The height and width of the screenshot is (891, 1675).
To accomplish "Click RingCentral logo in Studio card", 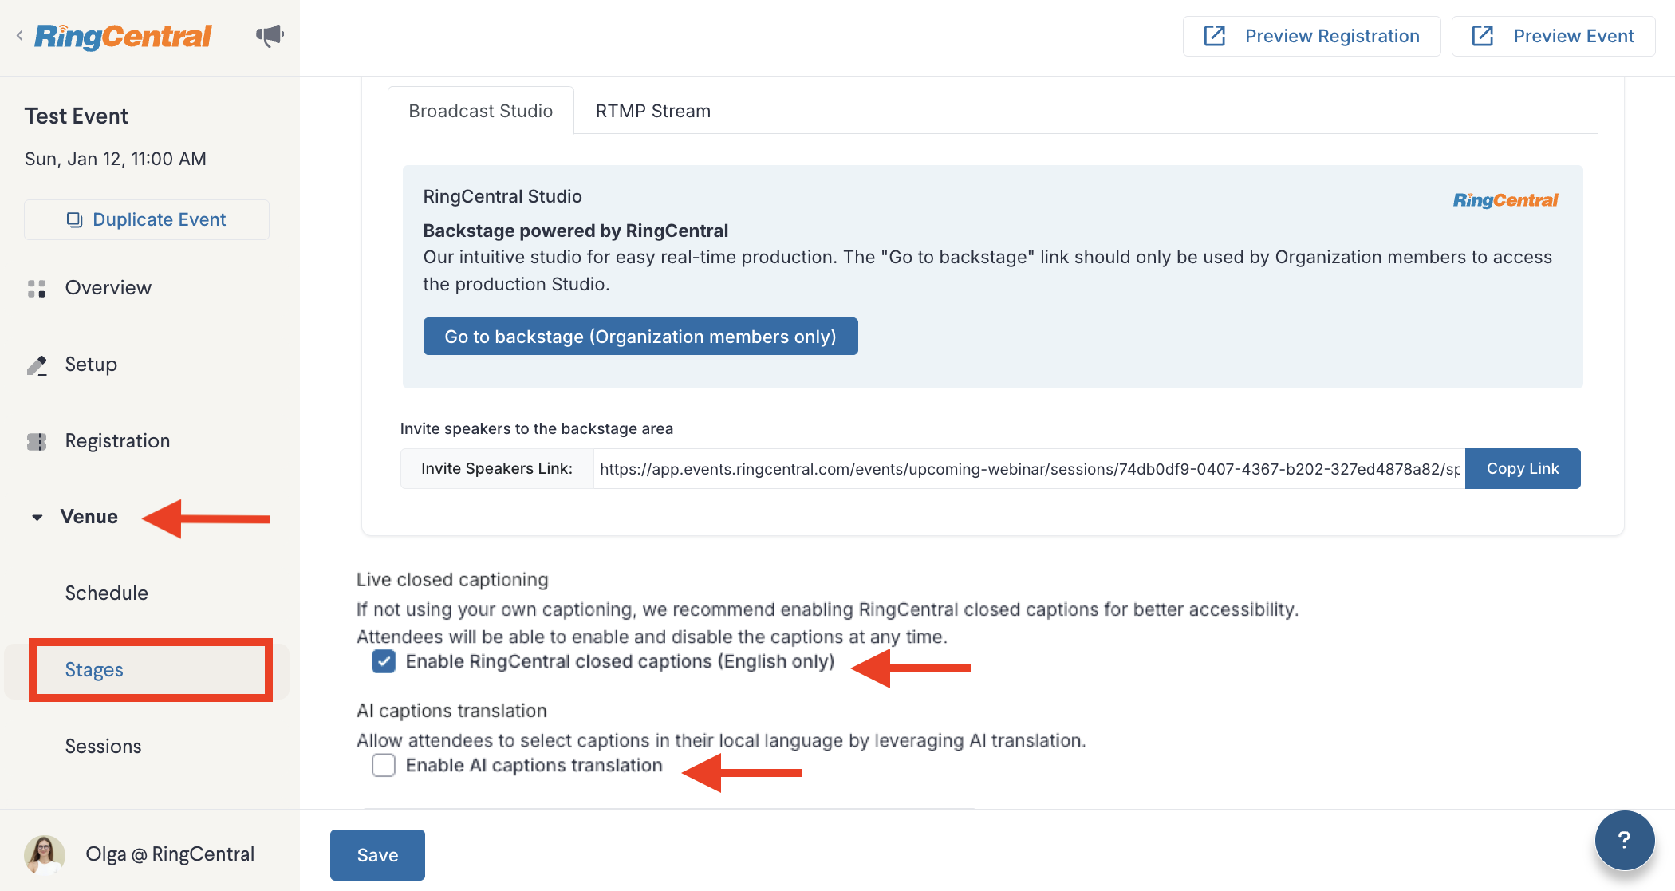I will point(1505,200).
